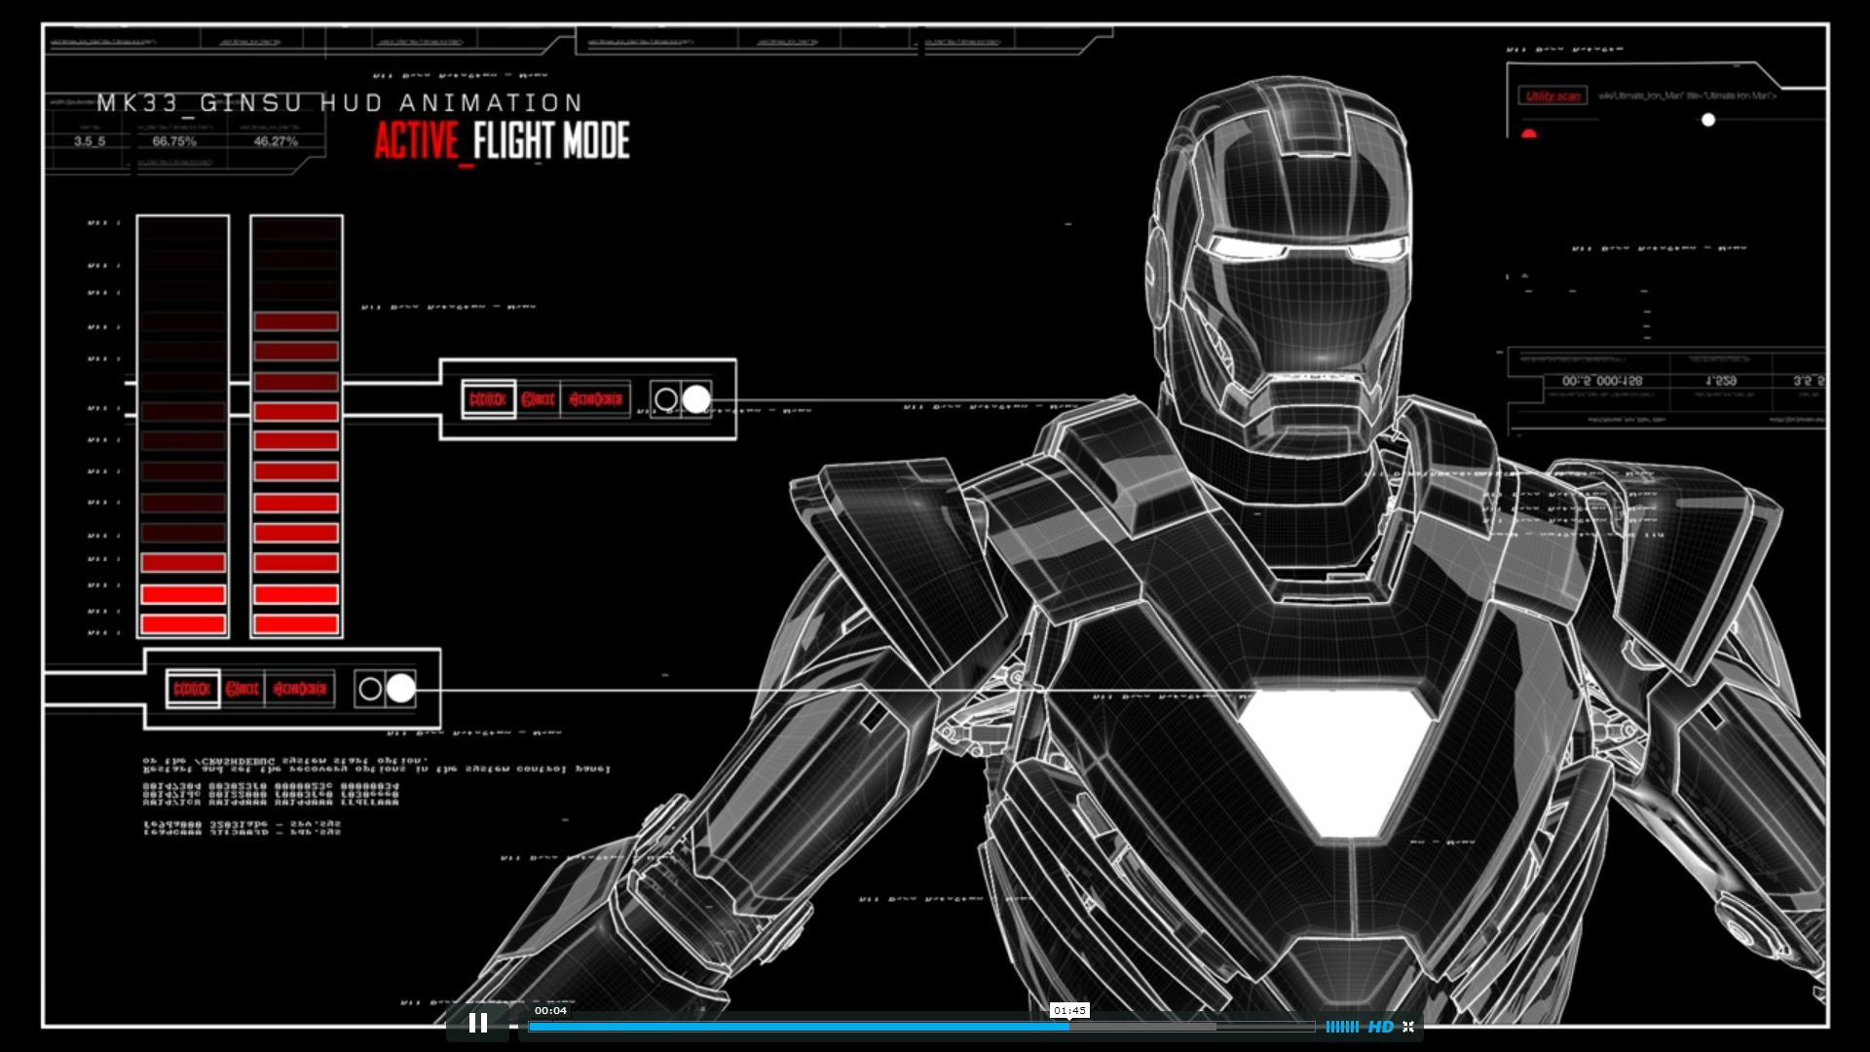Pause the video playback
Screen dimensions: 1870x1052
click(477, 1023)
